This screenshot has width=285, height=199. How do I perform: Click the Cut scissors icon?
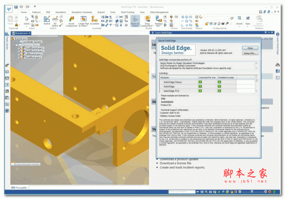(x=16, y=17)
